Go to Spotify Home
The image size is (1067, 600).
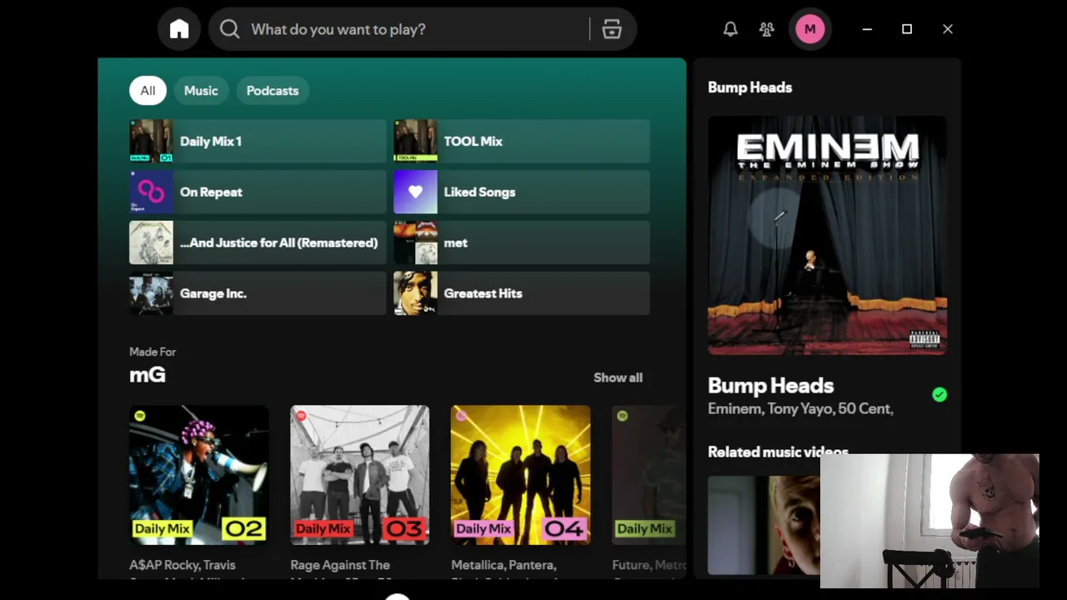pyautogui.click(x=179, y=29)
